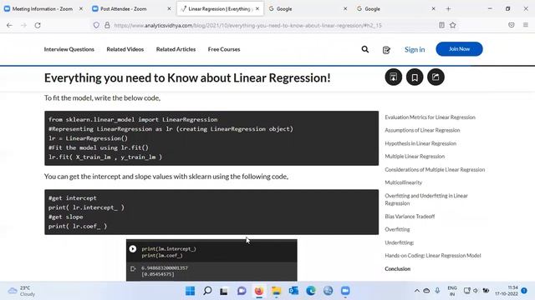Toggle Reader View icon in address bar
The height and width of the screenshot is (300, 535).
click(x=441, y=25)
